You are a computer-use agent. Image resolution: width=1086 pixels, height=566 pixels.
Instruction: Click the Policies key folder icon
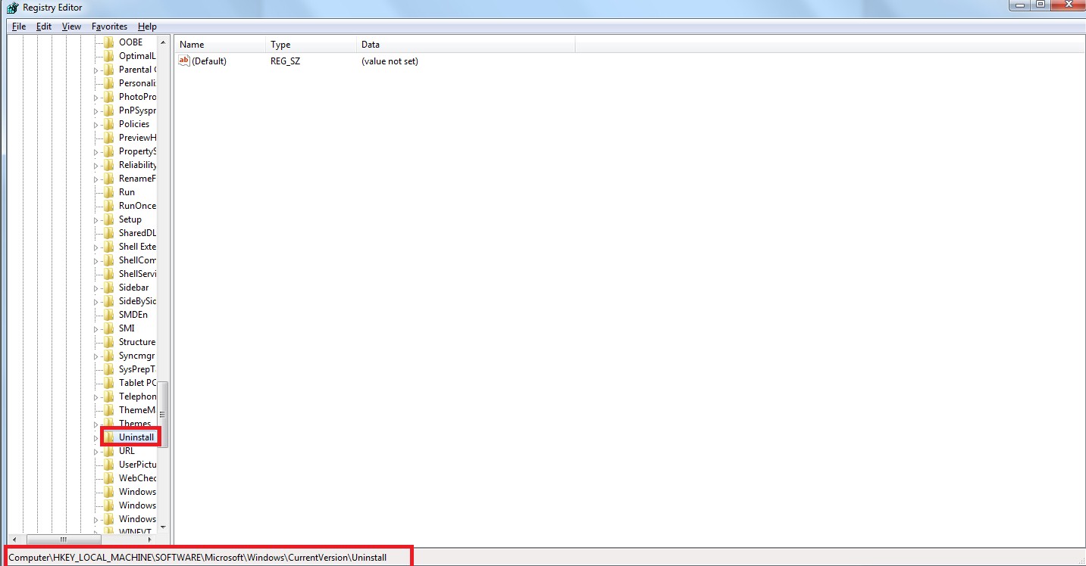[x=109, y=124]
